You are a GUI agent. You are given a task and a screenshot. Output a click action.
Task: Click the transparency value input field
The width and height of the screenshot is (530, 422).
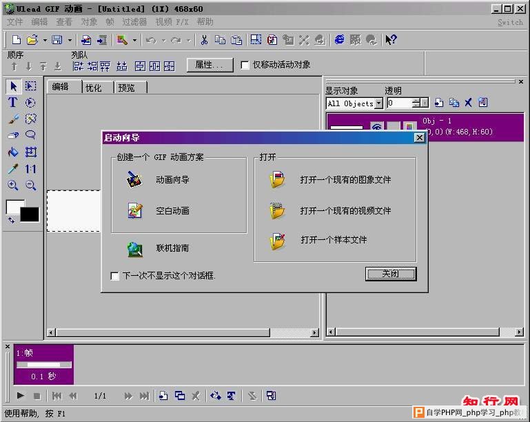[400, 103]
